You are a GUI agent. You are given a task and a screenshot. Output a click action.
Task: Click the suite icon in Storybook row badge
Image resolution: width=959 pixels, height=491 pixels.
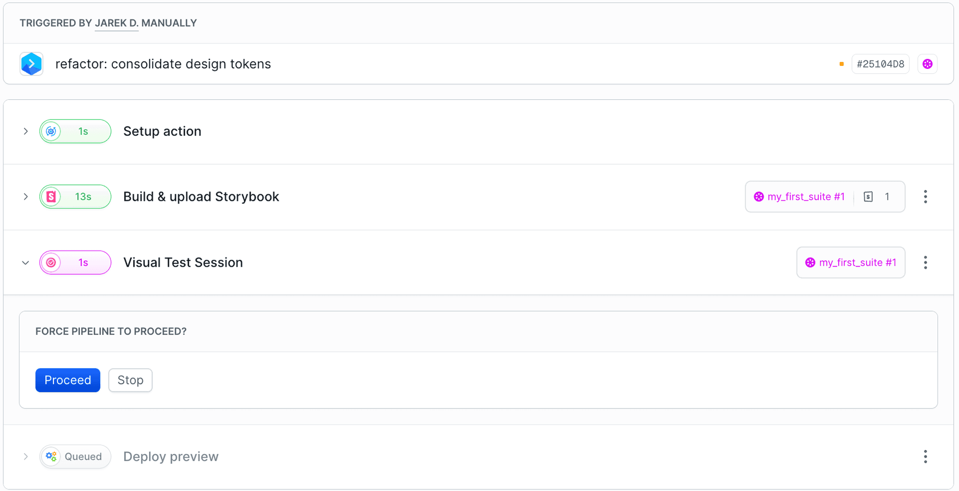pos(759,197)
